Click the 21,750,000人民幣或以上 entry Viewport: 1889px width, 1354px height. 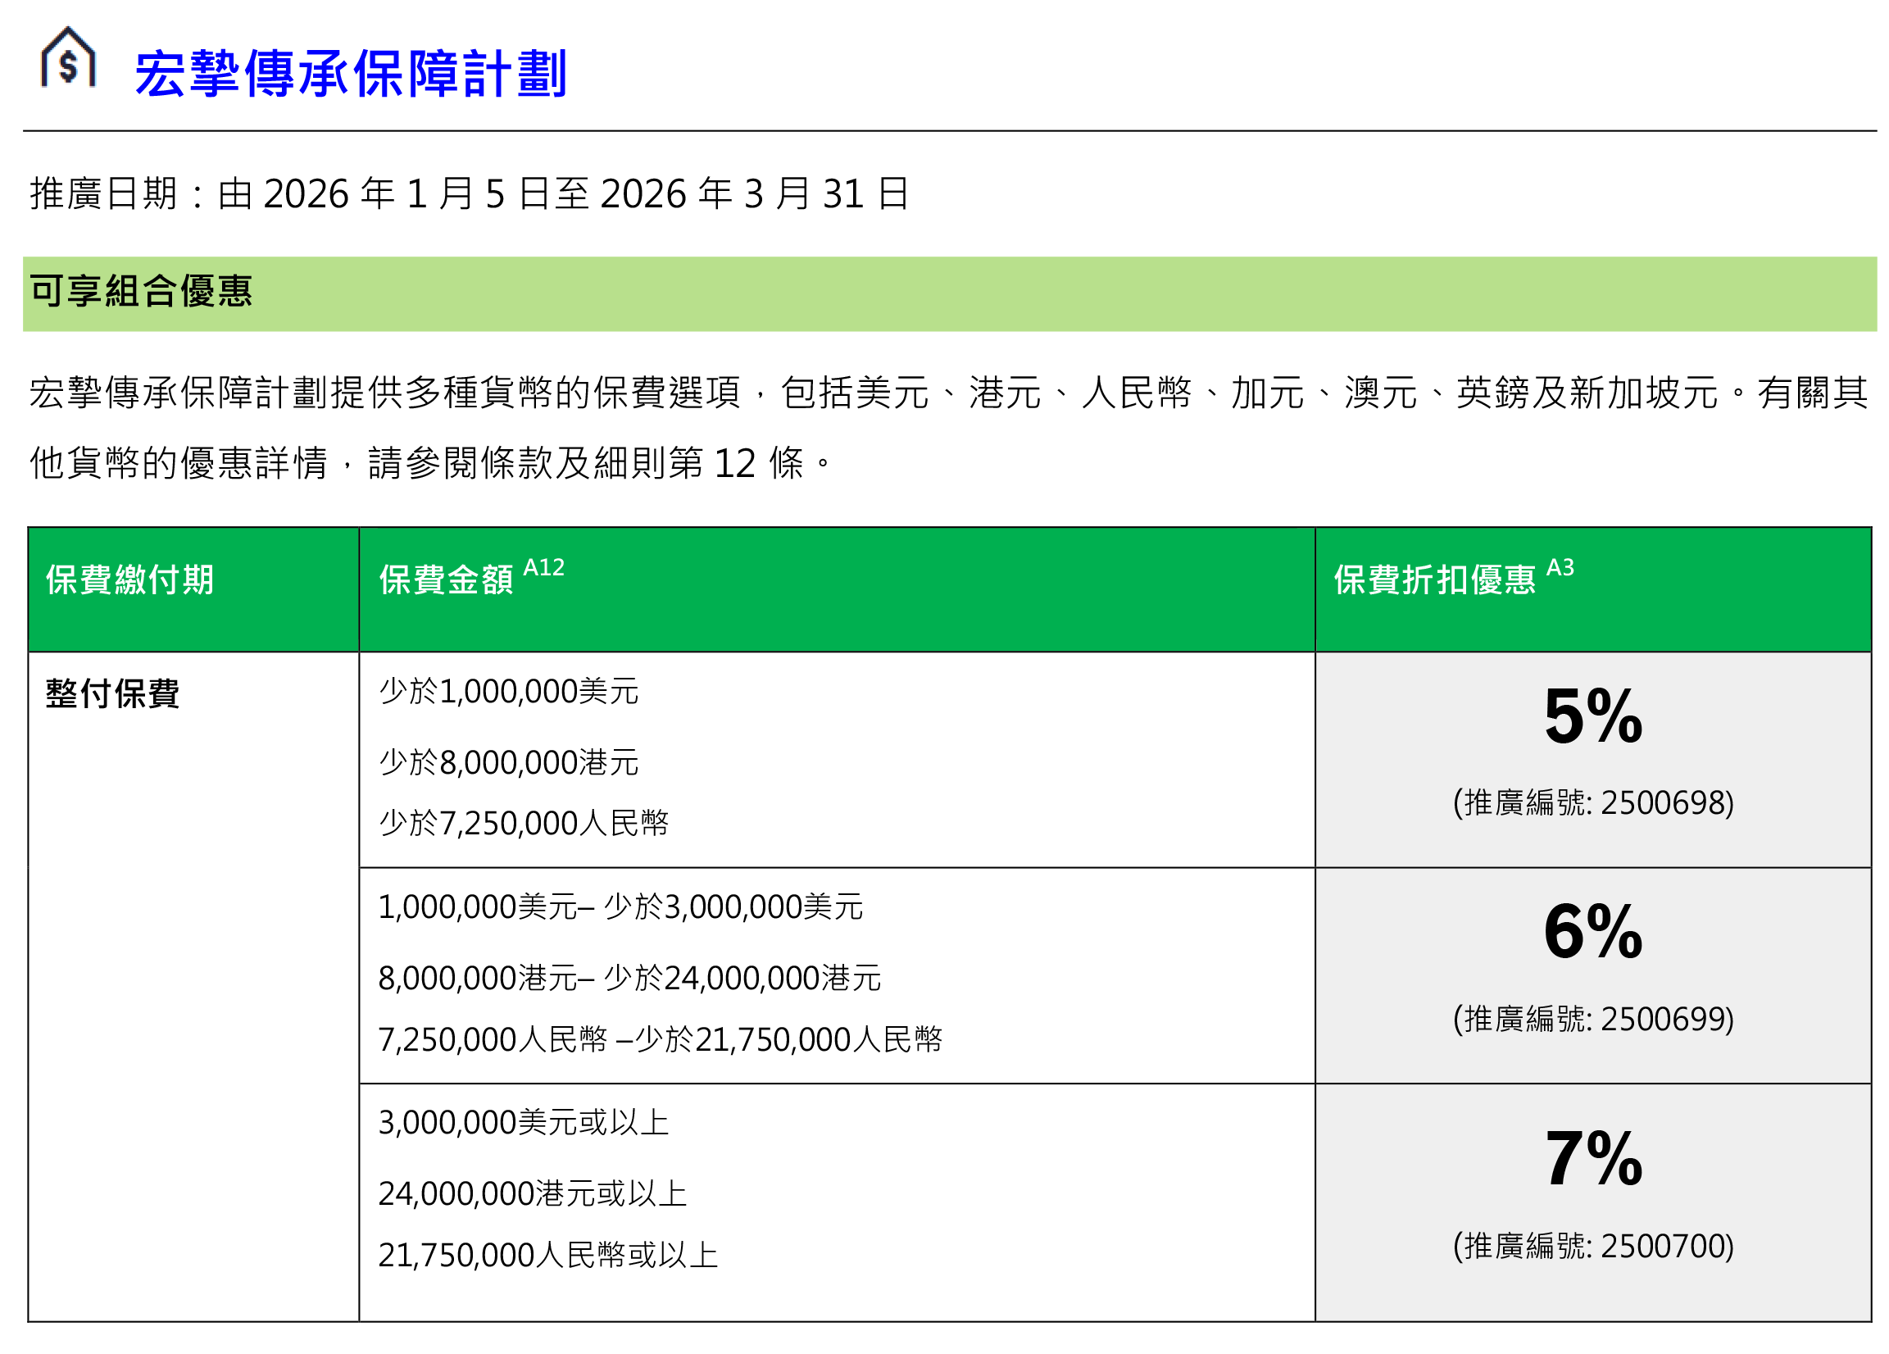tap(547, 1256)
